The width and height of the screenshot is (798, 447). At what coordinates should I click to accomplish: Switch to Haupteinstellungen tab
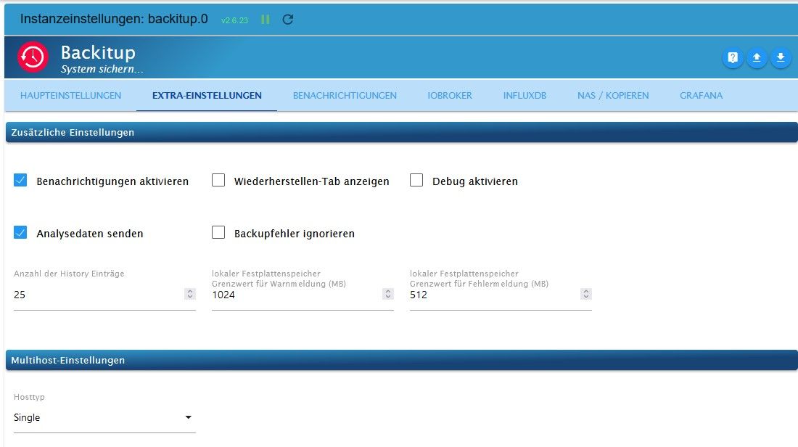pos(71,95)
